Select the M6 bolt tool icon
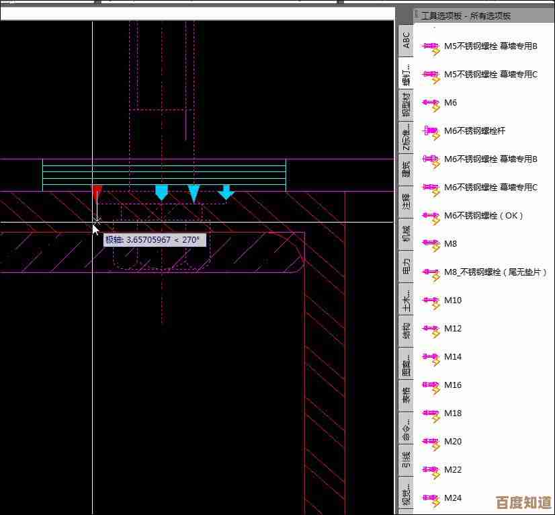The height and width of the screenshot is (515, 555). [430, 103]
